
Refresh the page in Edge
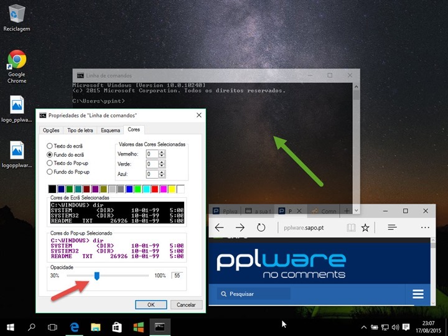[261, 228]
